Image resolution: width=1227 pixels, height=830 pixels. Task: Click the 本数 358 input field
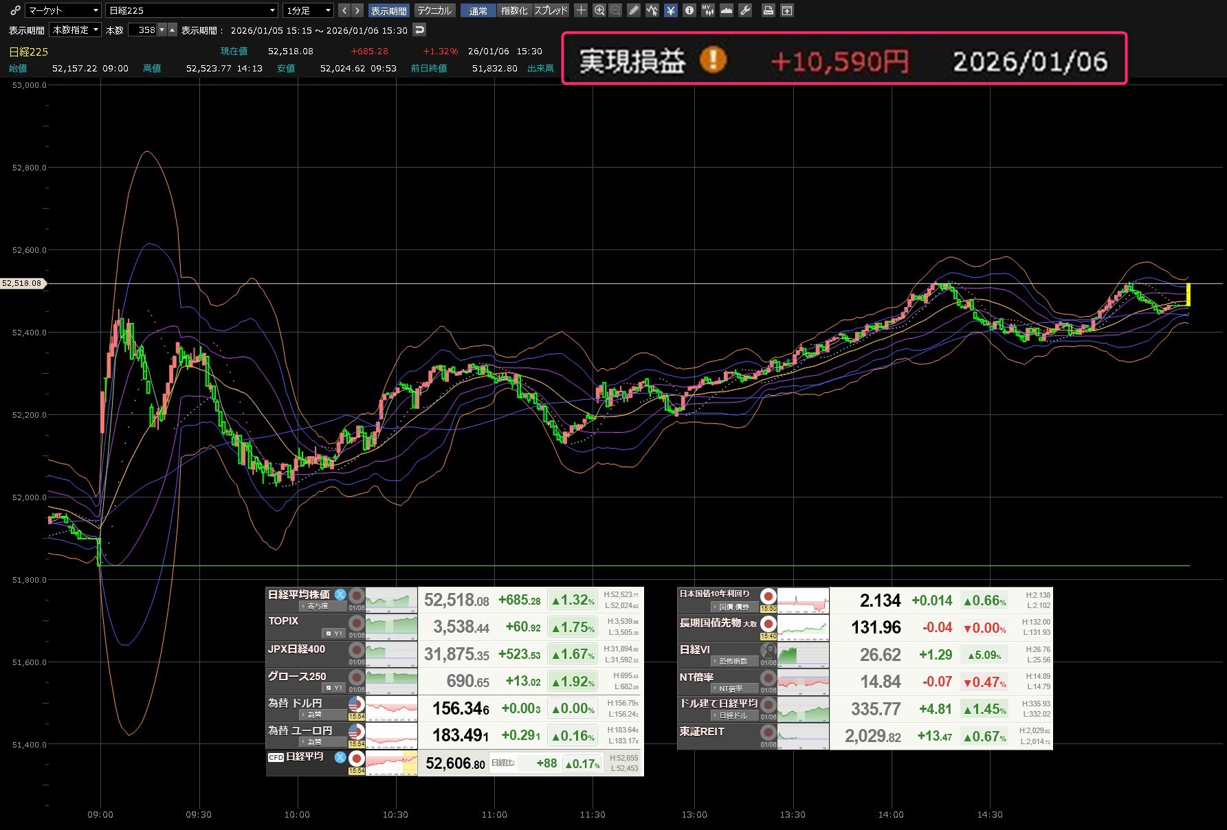(143, 30)
